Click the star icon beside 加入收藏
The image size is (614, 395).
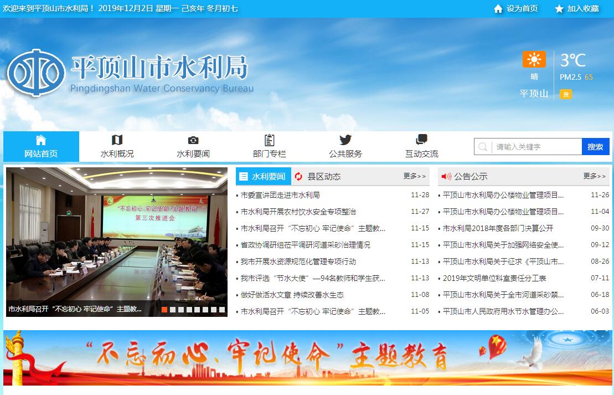coord(559,9)
